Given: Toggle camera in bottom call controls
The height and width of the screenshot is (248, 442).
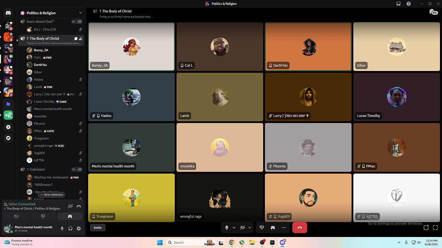Looking at the screenshot, I should point(242,227).
